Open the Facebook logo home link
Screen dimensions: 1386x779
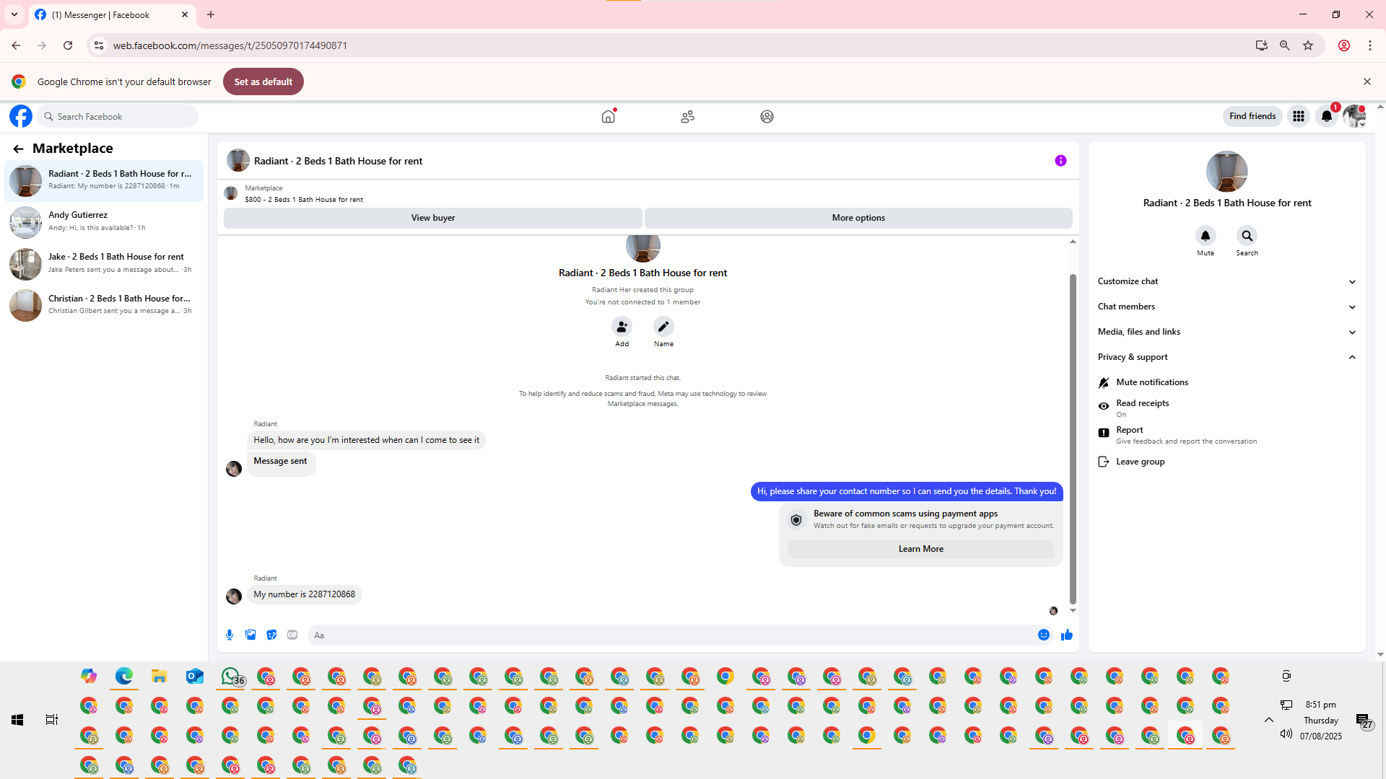(21, 116)
